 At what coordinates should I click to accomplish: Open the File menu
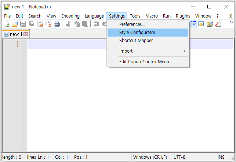pyautogui.click(x=7, y=16)
